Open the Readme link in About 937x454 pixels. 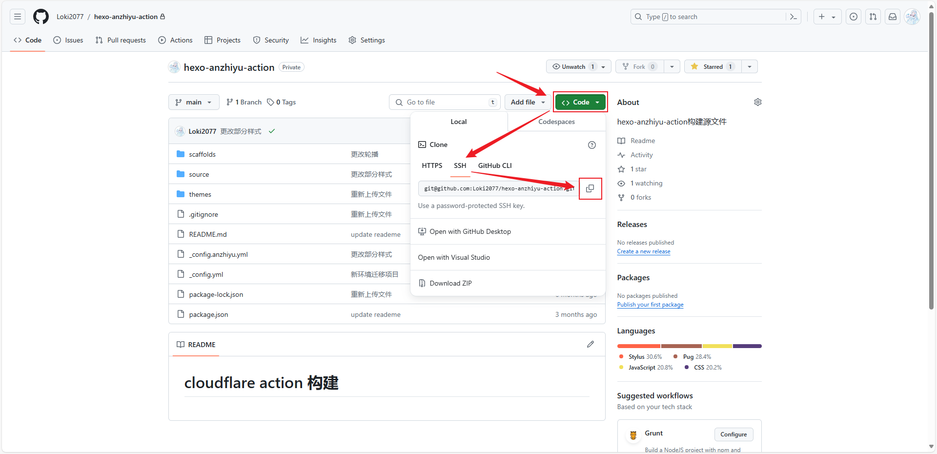coord(636,141)
